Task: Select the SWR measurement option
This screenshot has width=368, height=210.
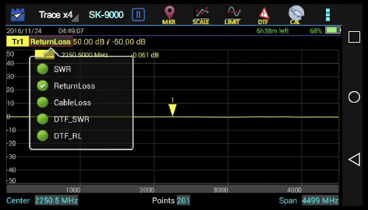Action: click(62, 69)
